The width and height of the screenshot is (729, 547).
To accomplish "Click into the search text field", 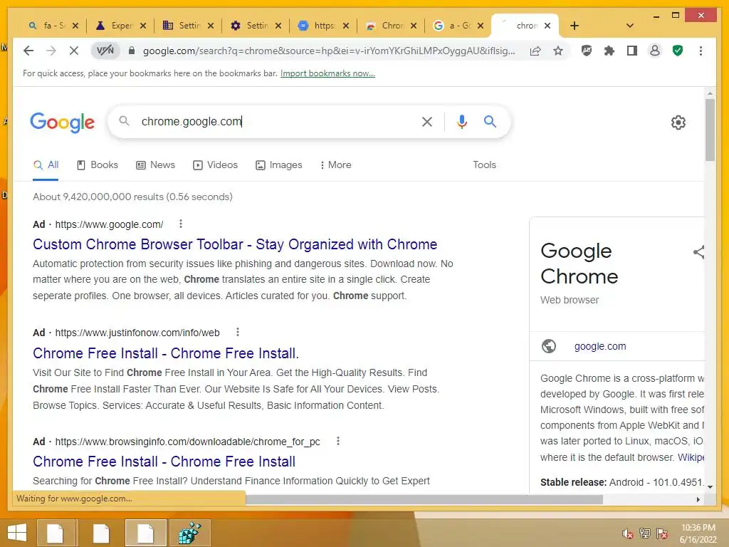I will tap(277, 121).
